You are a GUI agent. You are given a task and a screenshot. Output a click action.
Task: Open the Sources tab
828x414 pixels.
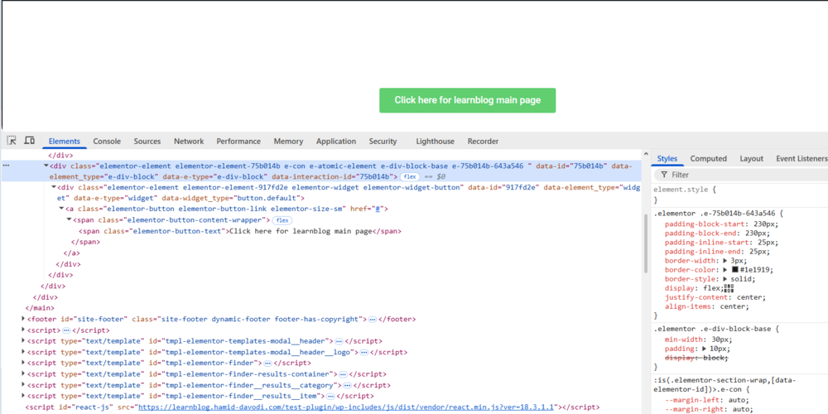pyautogui.click(x=147, y=141)
